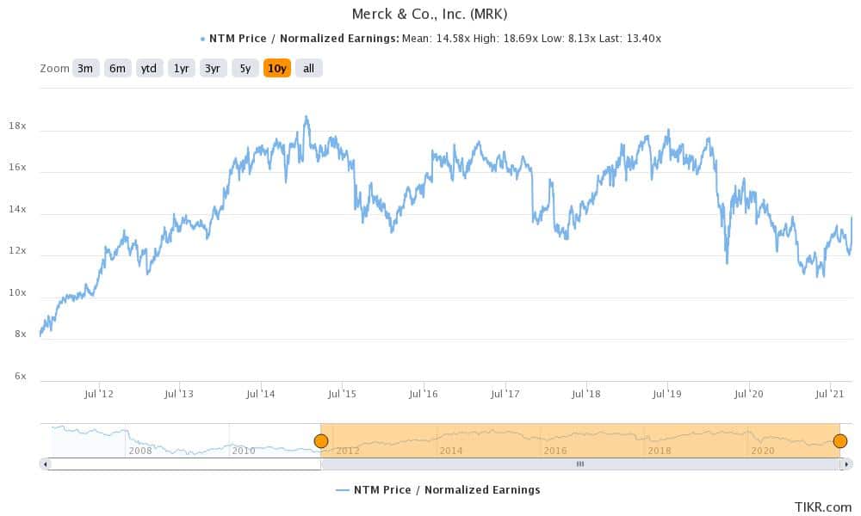Click the left orange navigator handle
The height and width of the screenshot is (516, 861).
(x=320, y=441)
